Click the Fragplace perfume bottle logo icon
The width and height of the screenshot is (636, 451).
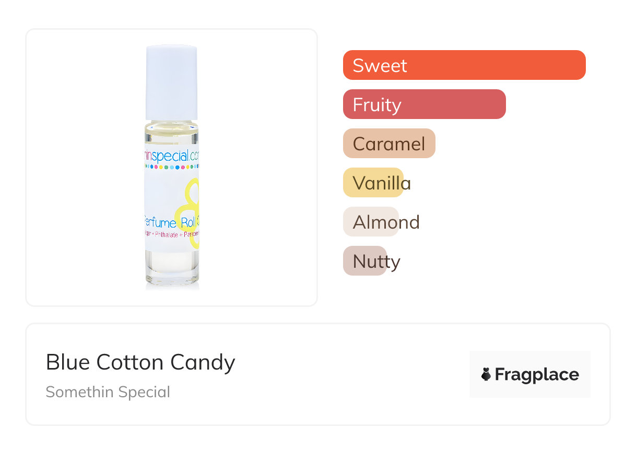[x=486, y=374]
